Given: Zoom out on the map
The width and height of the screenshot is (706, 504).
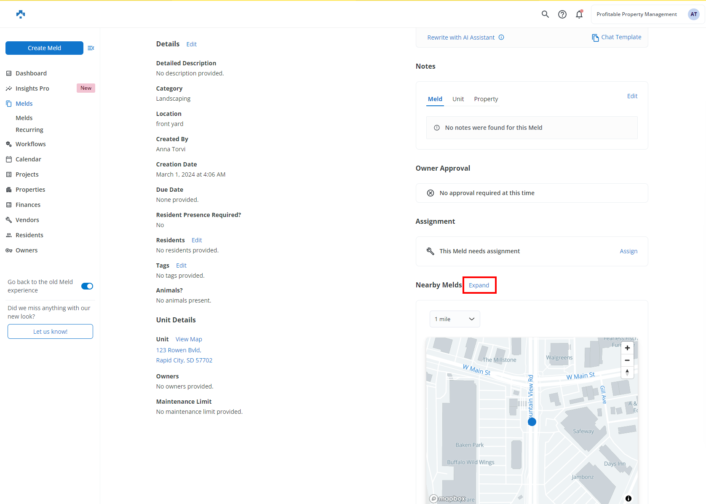Looking at the screenshot, I should tap(627, 360).
